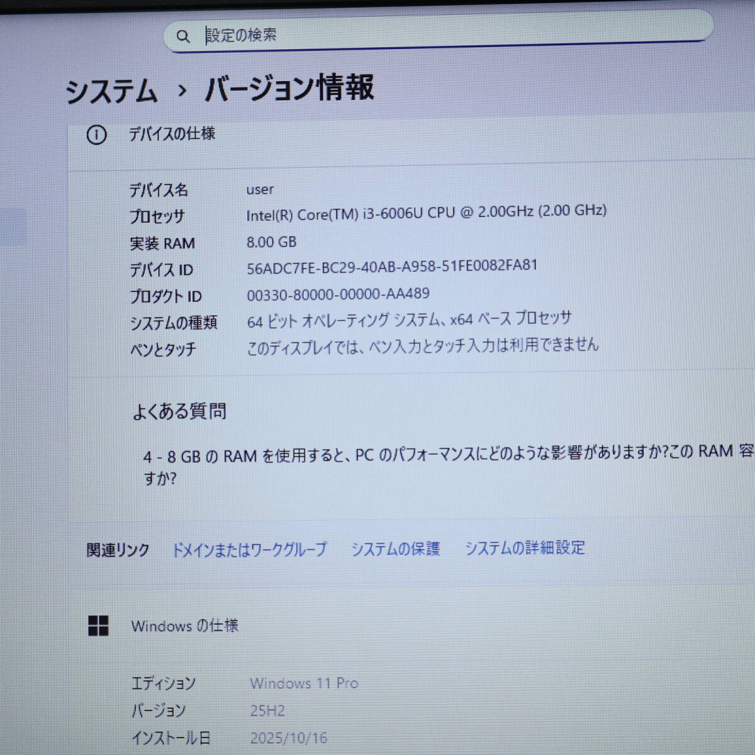Open the FAQ question about 4 - 8 GB RAM

coord(440,454)
